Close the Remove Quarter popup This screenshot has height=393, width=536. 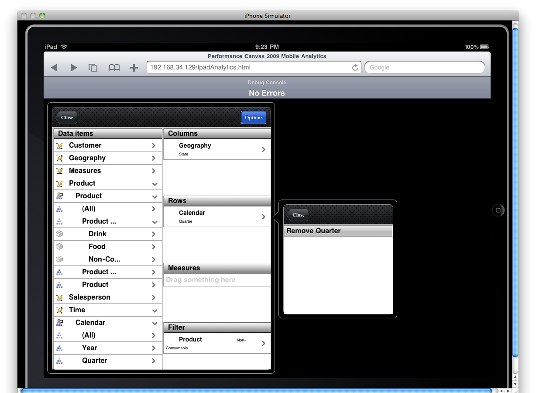tap(297, 215)
